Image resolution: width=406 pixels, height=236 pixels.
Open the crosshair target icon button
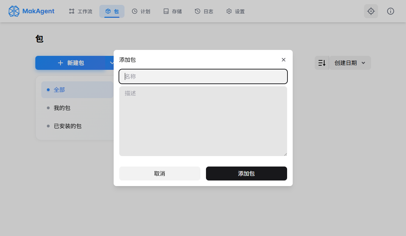tap(371, 11)
